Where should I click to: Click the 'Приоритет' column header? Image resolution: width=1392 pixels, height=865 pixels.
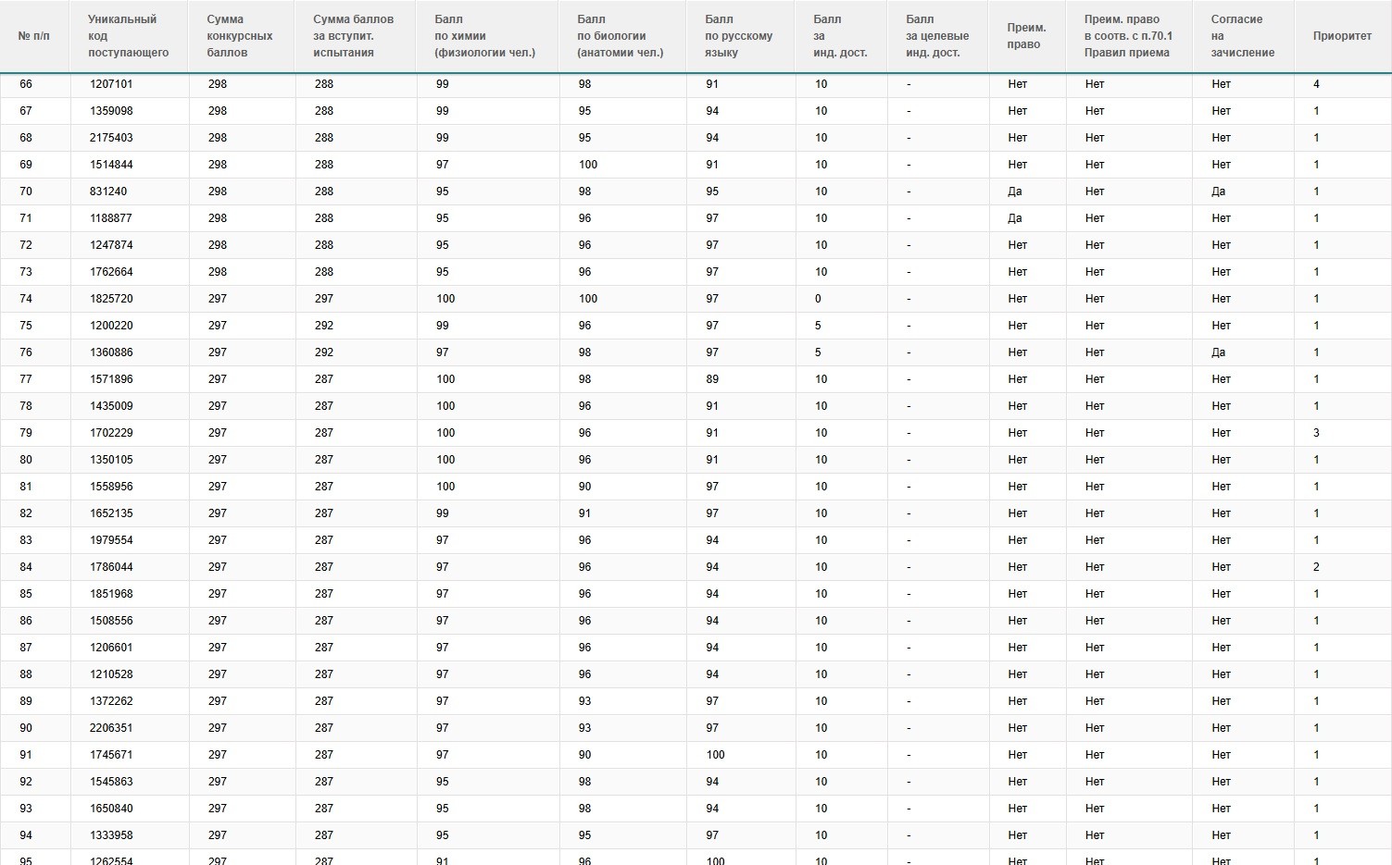click(x=1342, y=36)
